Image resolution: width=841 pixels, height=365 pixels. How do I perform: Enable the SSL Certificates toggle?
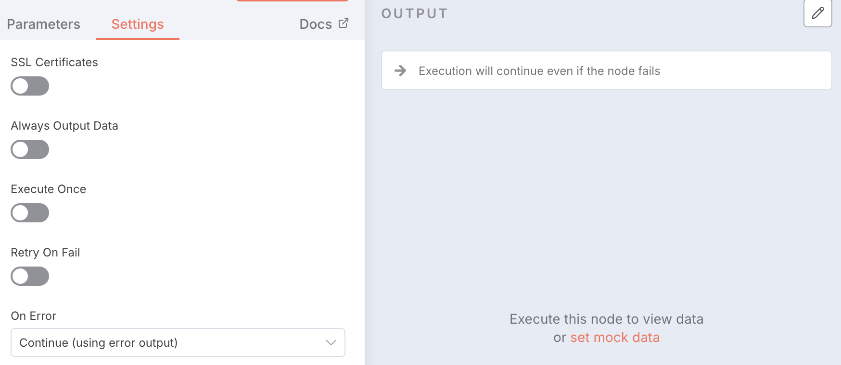click(x=30, y=86)
